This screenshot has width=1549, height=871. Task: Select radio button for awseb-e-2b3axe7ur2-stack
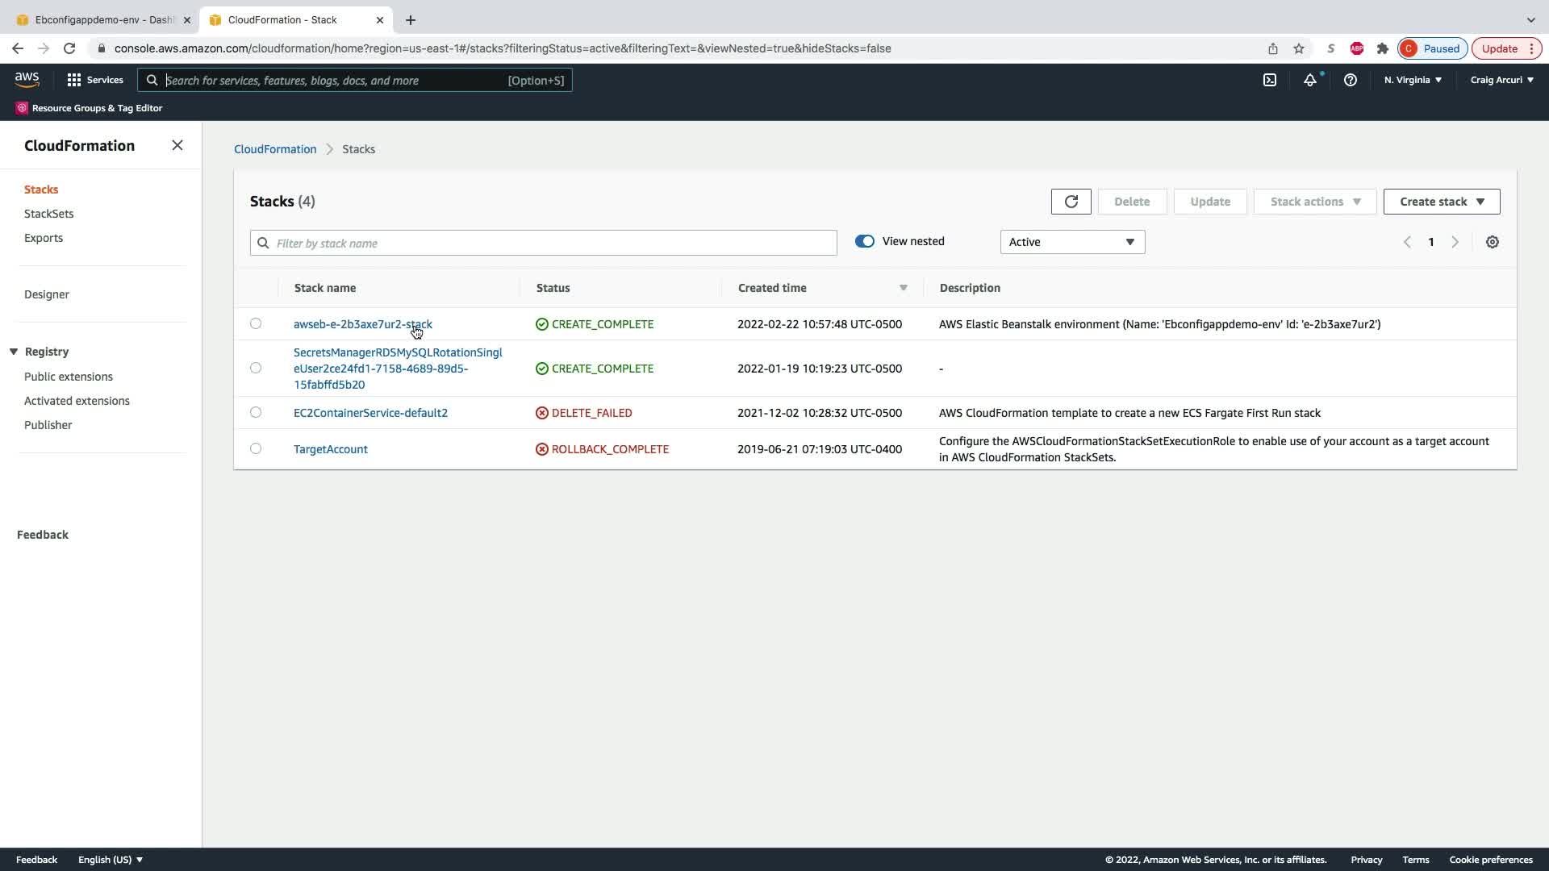coord(256,323)
